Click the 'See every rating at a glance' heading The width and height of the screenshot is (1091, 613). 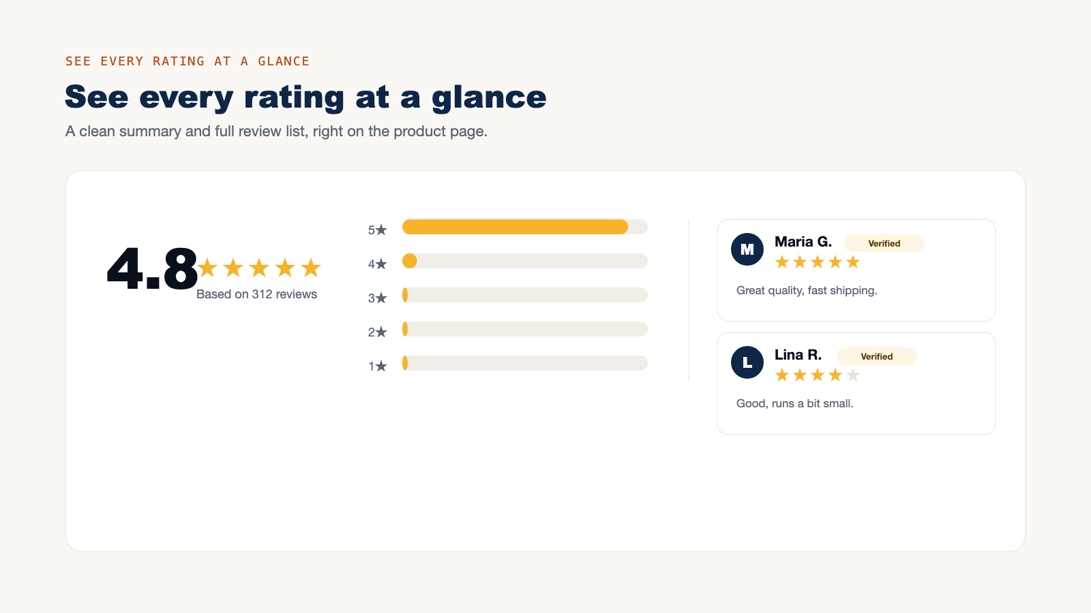[x=305, y=97]
